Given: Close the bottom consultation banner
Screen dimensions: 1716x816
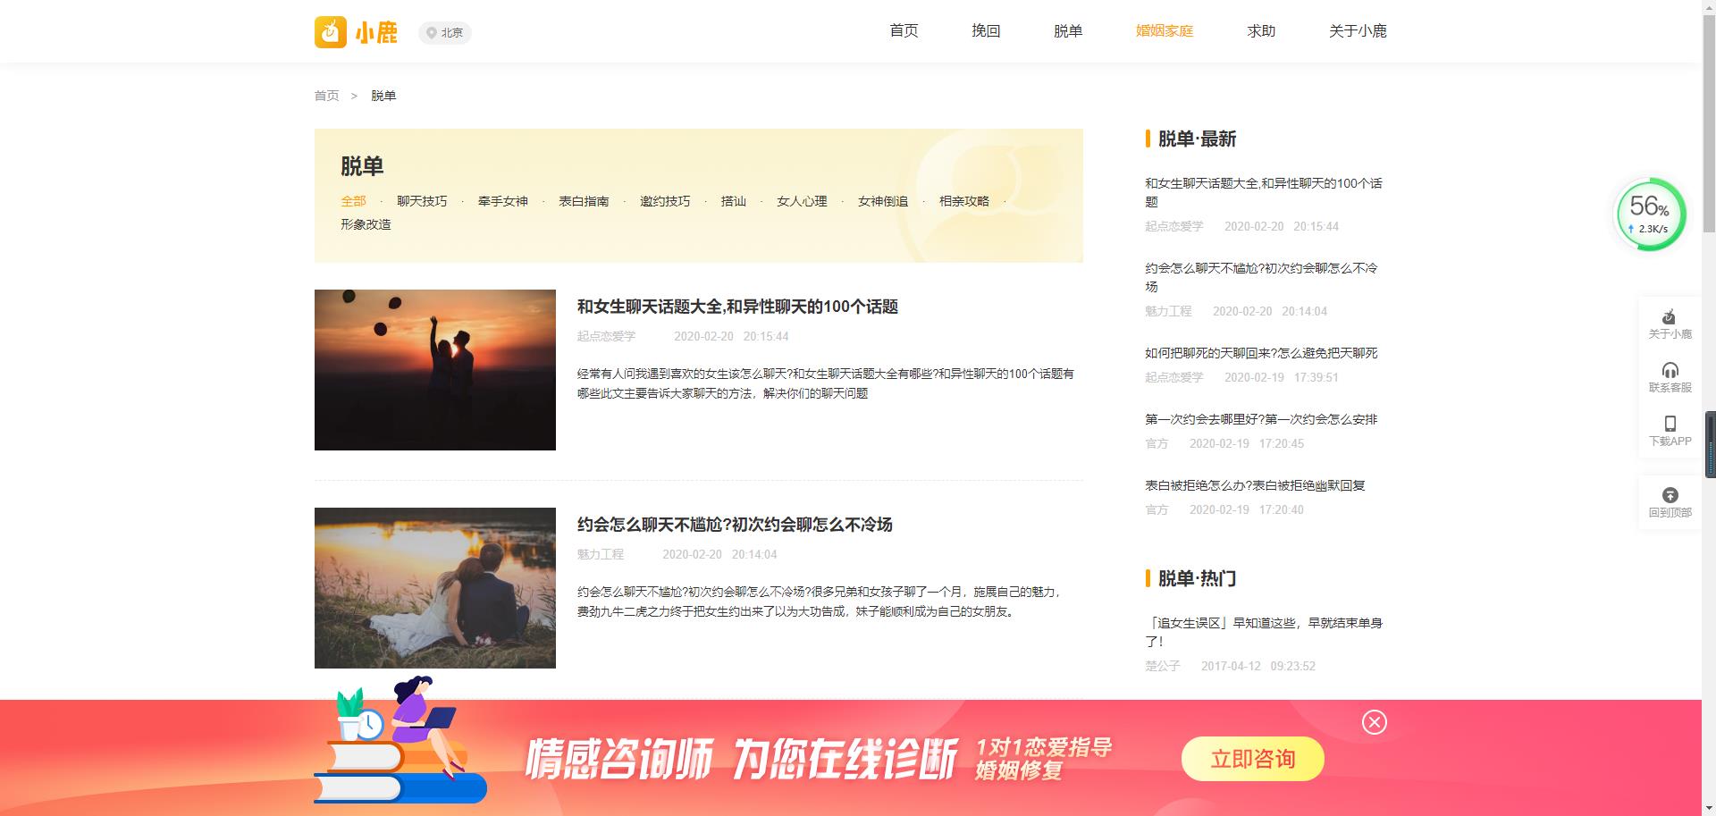Looking at the screenshot, I should 1375,722.
